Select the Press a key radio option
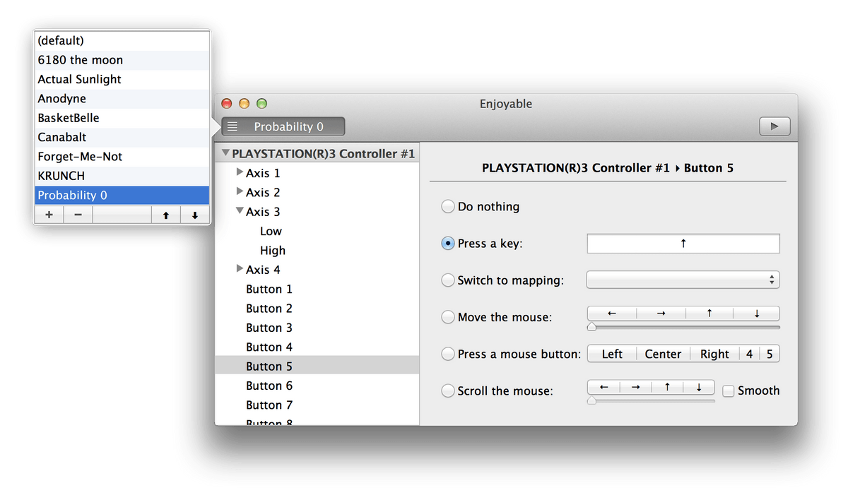The height and width of the screenshot is (495, 848). (x=448, y=243)
